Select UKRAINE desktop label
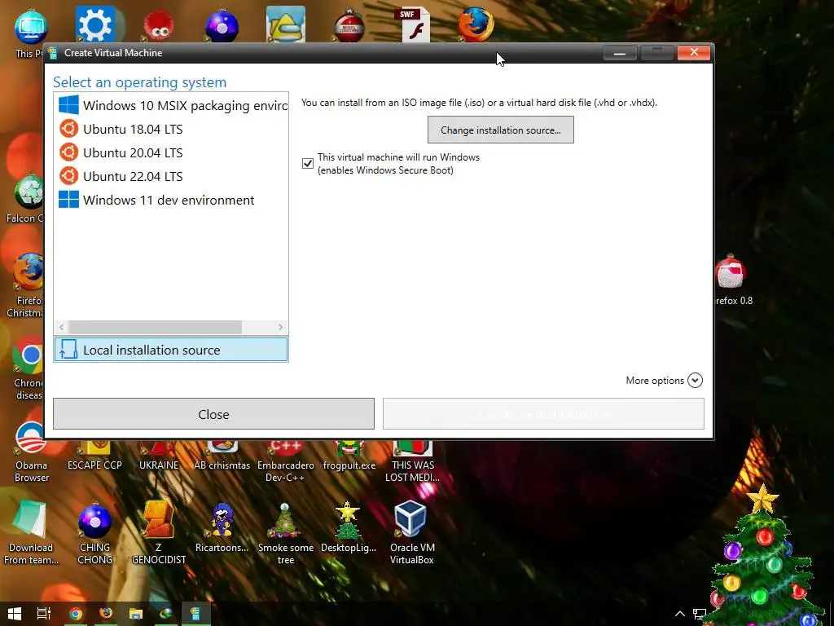The image size is (834, 626). coord(159,465)
